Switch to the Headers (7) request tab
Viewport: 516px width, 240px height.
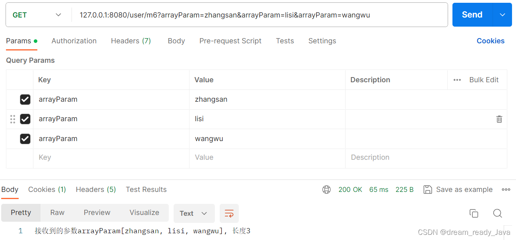[131, 41]
